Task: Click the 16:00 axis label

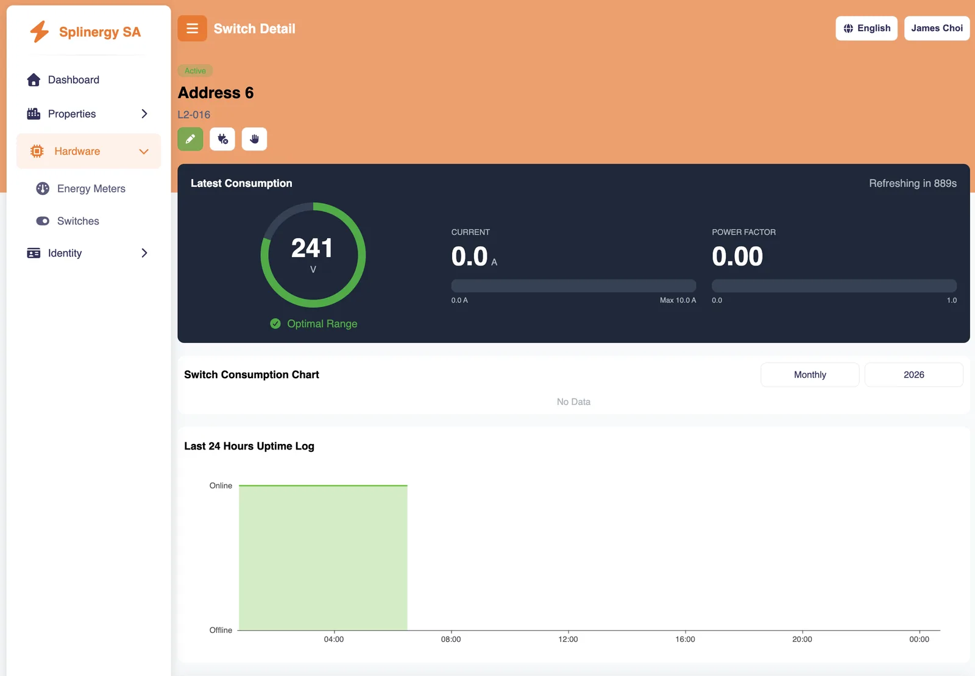Action: (x=685, y=639)
